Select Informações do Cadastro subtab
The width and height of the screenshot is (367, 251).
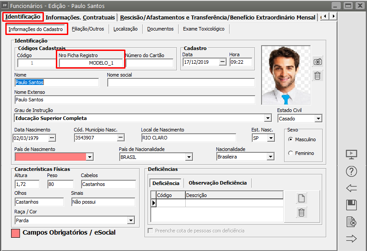click(36, 29)
